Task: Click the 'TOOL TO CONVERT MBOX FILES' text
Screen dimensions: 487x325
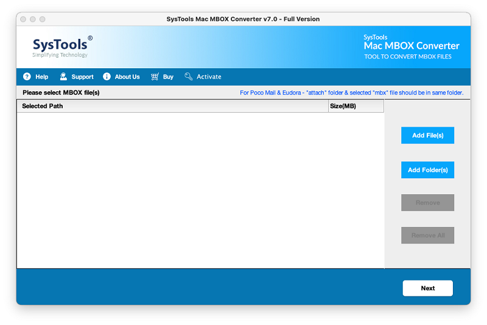Action: click(x=408, y=57)
